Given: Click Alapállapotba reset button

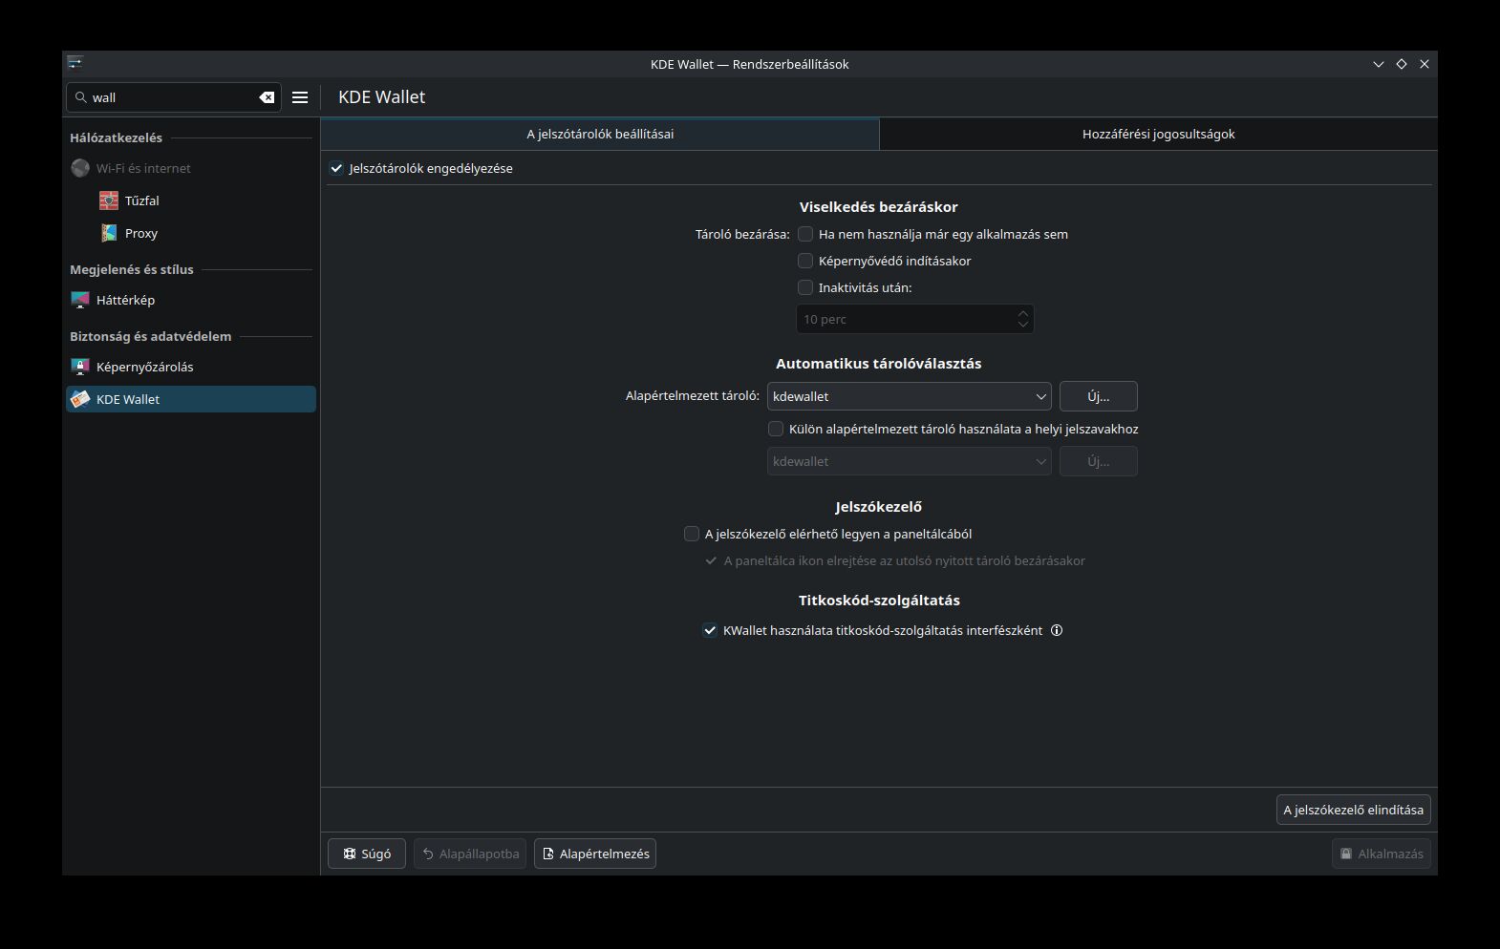Looking at the screenshot, I should pyautogui.click(x=470, y=854).
